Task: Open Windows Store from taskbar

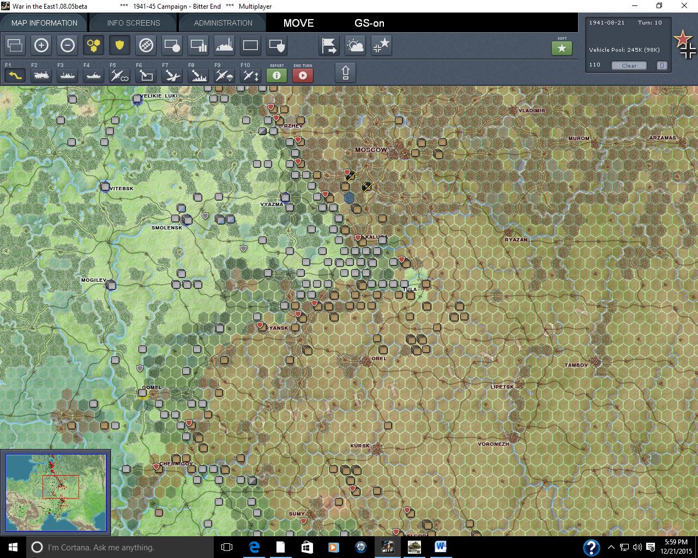Action: 307,547
